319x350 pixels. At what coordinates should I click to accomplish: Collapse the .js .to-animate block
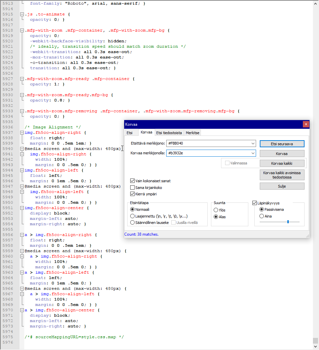tap(22, 14)
